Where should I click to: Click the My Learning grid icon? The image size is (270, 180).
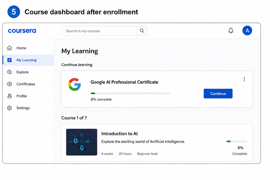coord(9,60)
